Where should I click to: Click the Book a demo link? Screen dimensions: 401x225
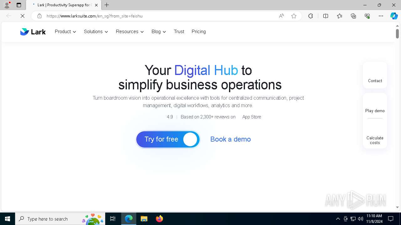point(231,139)
